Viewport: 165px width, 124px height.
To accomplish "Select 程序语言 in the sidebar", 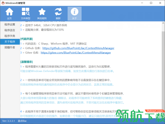I will pos(10,30).
